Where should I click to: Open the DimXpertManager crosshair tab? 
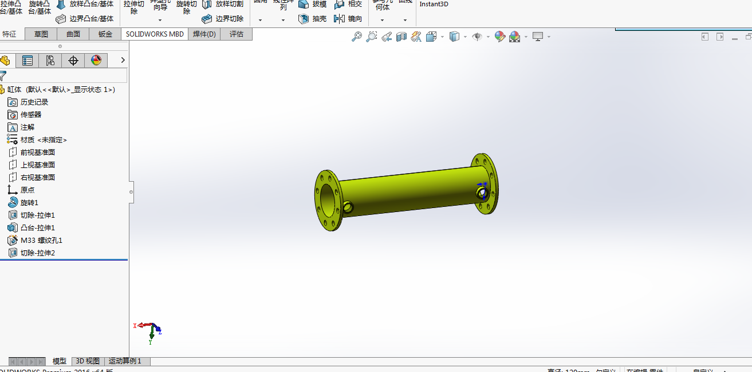(73, 60)
